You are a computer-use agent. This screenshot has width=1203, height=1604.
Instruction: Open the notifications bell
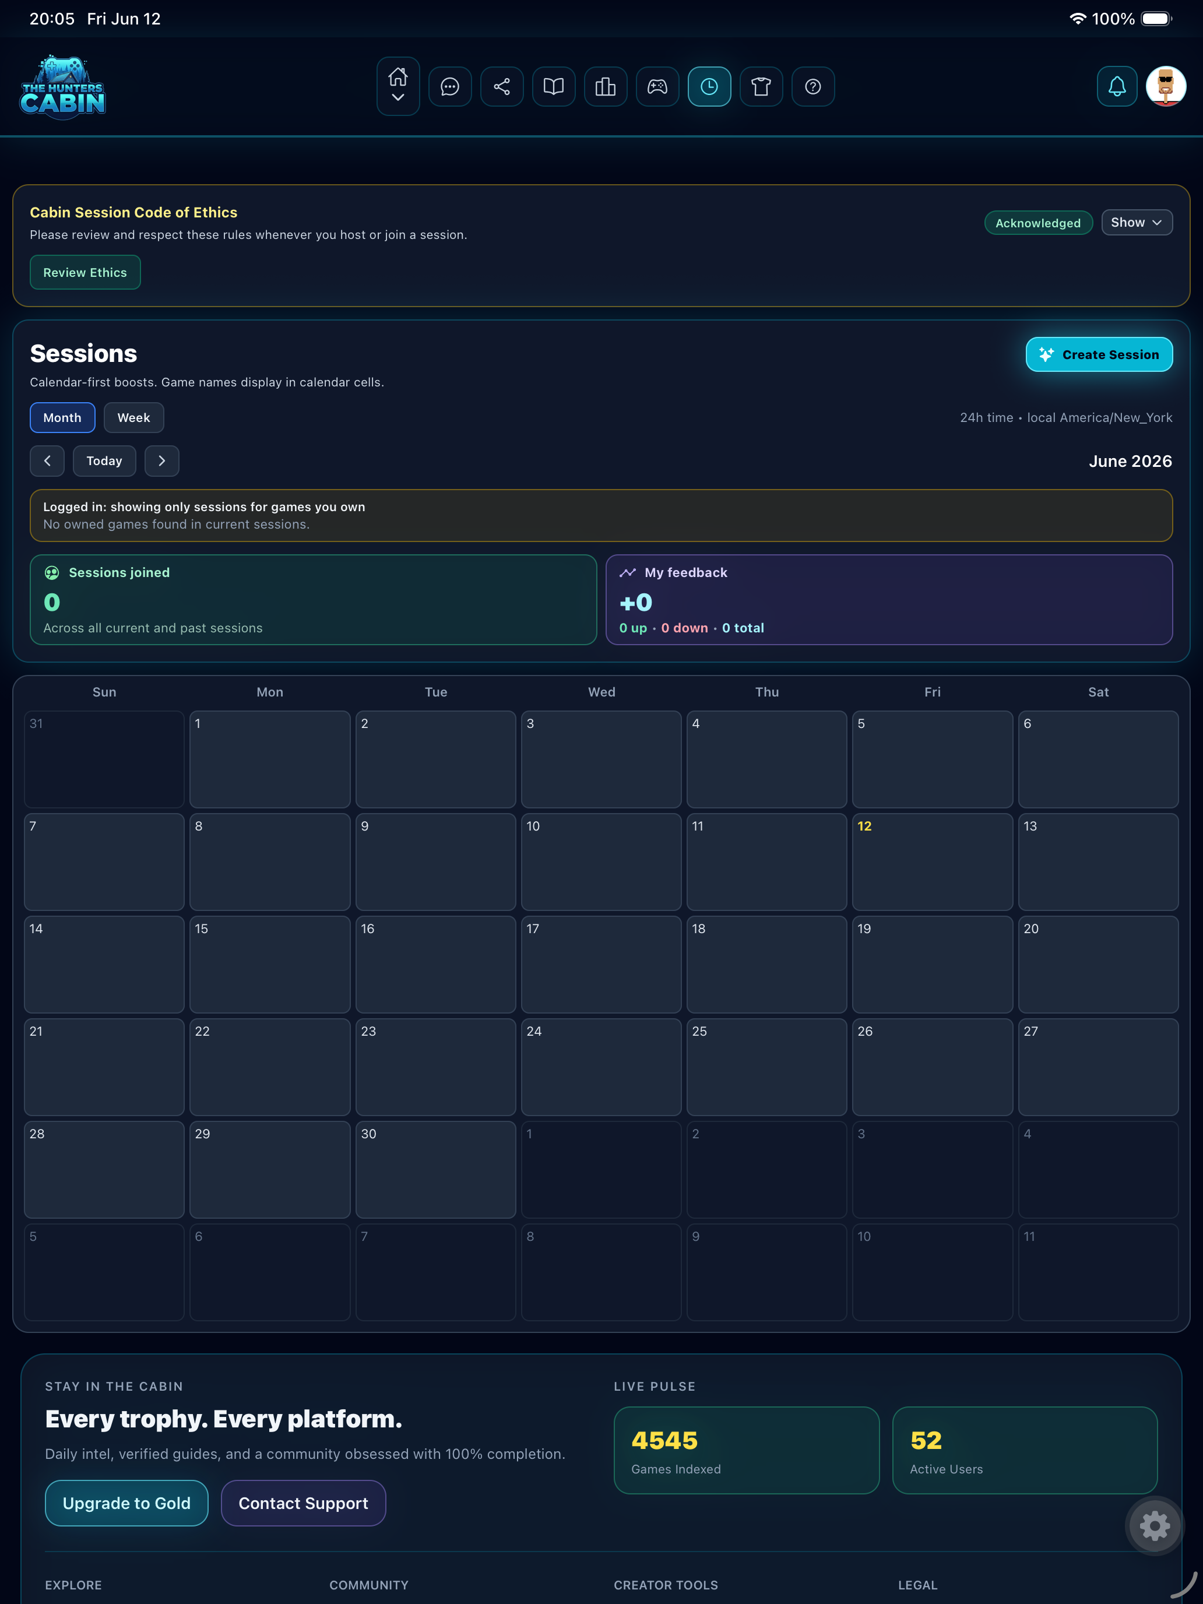(x=1117, y=87)
